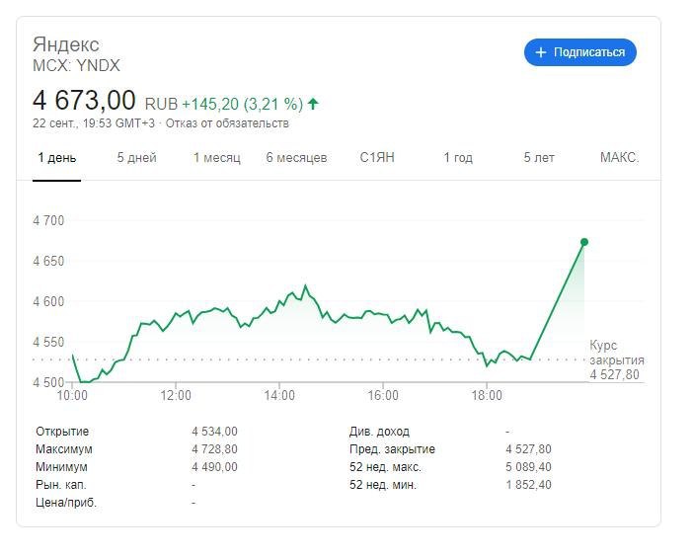The image size is (693, 558).
Task: Click the previous close value 4 527,80 in table
Action: 528,449
